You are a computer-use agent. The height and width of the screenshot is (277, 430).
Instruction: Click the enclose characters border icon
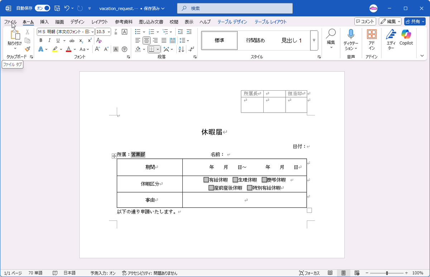124,32
